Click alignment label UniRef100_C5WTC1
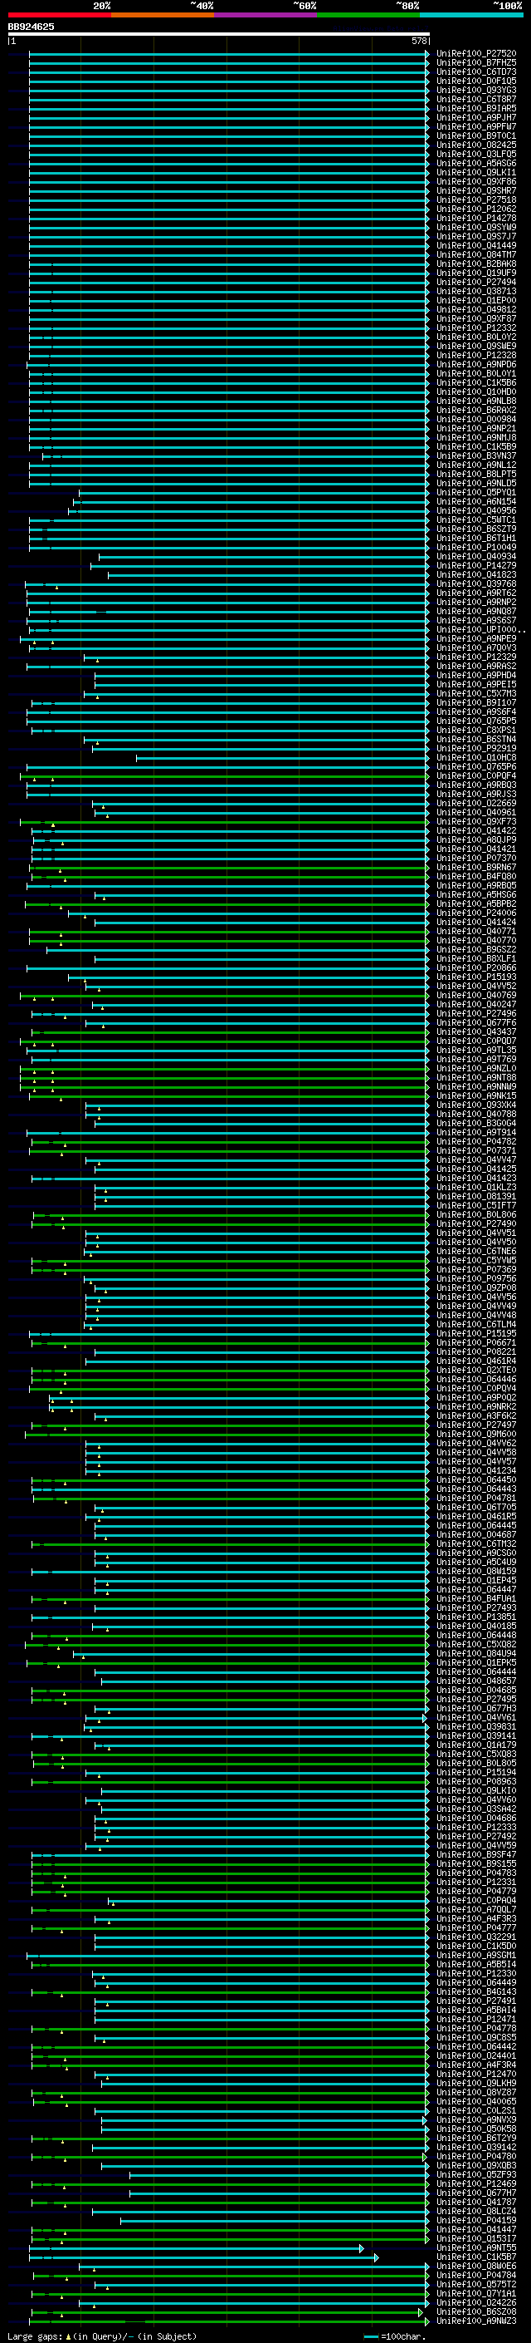The height and width of the screenshot is (2343, 531). click(476, 520)
